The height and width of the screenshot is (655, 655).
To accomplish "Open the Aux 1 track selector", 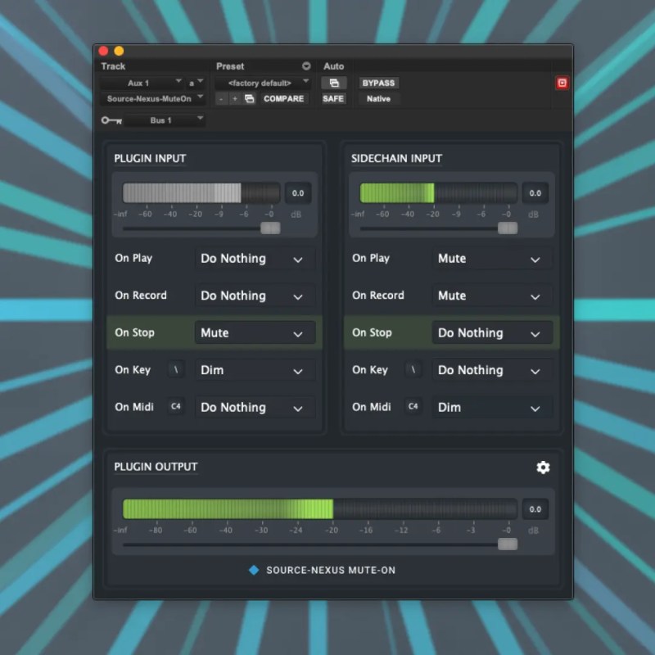I will 142,83.
